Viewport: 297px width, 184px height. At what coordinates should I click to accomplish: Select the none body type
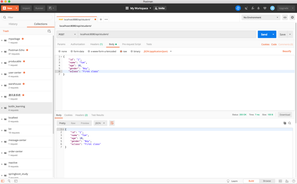click(59, 51)
